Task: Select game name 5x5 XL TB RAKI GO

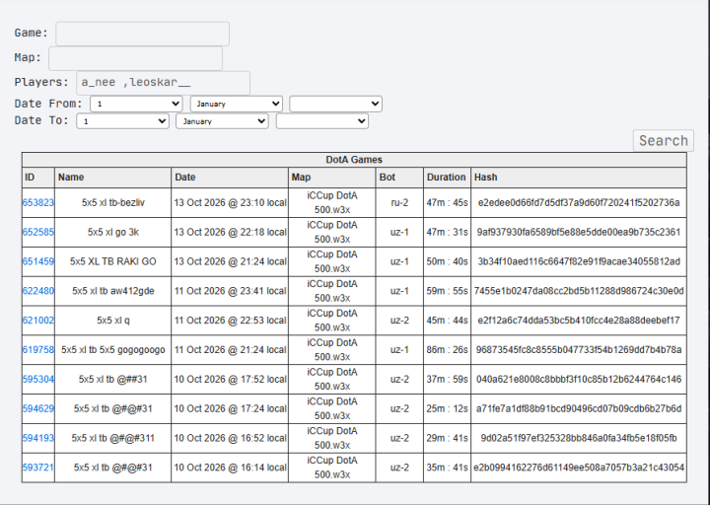Action: click(113, 261)
